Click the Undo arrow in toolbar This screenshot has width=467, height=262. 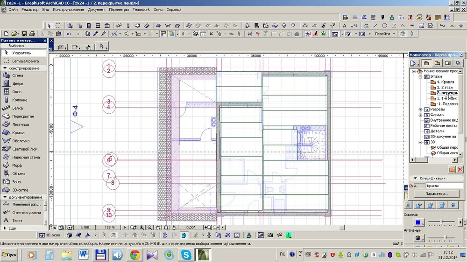pyautogui.click(x=69, y=34)
